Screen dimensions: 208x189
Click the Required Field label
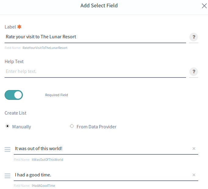click(56, 95)
